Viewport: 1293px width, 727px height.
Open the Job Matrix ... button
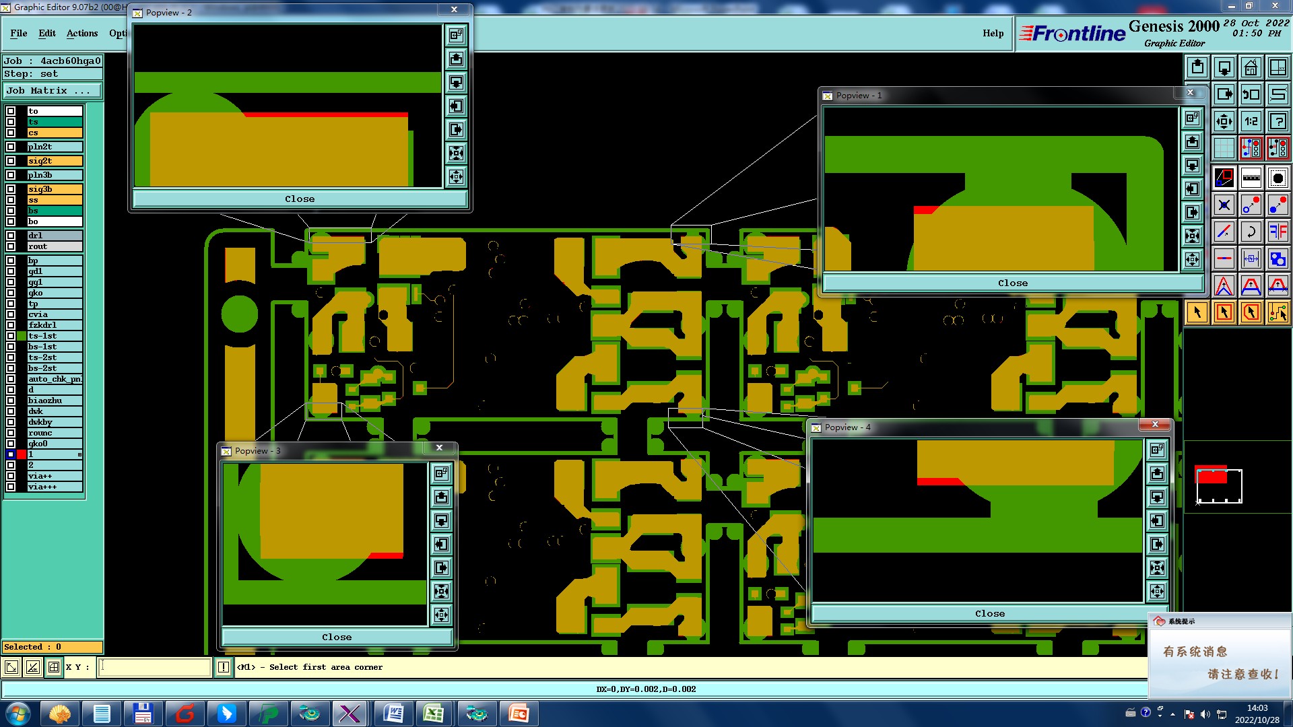pos(53,91)
